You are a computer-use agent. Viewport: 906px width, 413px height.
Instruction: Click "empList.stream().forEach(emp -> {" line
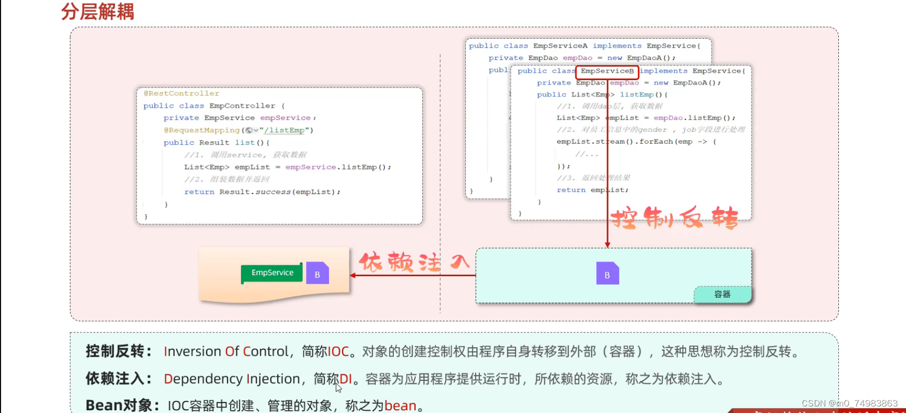point(636,142)
